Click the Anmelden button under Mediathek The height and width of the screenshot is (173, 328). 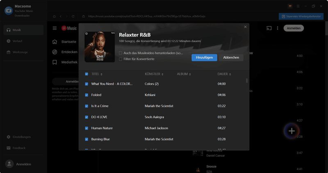[66, 81]
